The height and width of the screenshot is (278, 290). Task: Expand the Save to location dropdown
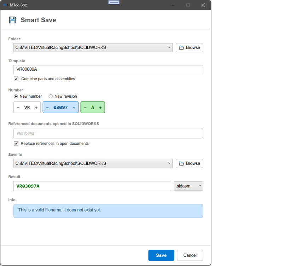click(169, 163)
